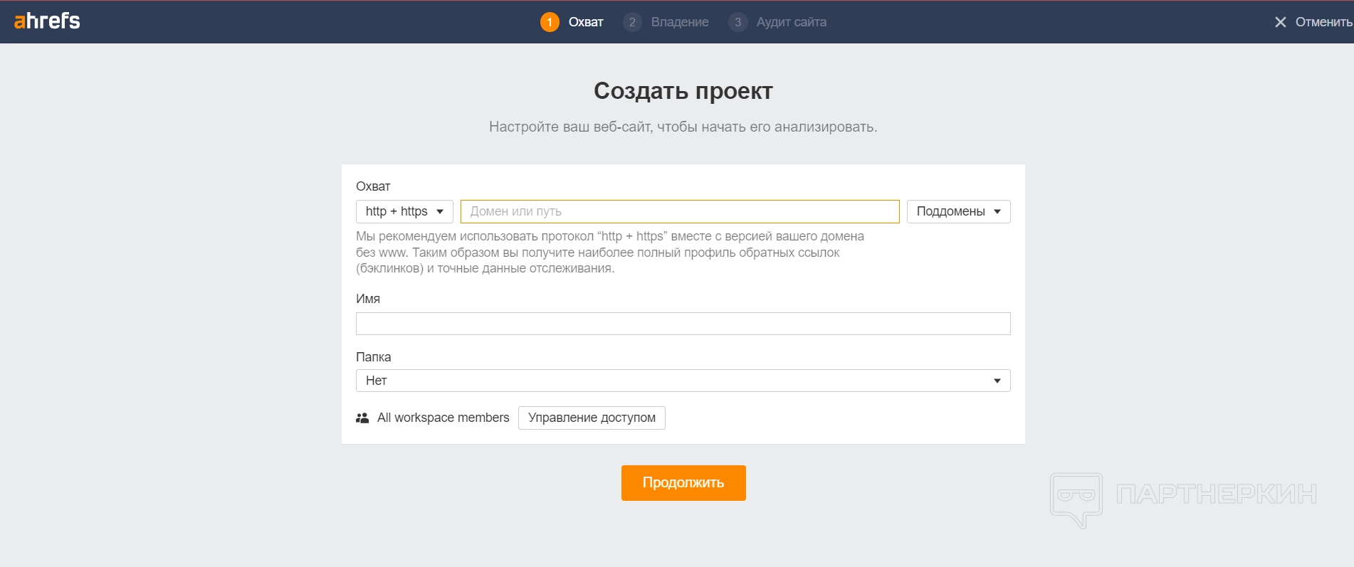Click the step 1 number circle
This screenshot has height=567, width=1354.
coord(550,22)
